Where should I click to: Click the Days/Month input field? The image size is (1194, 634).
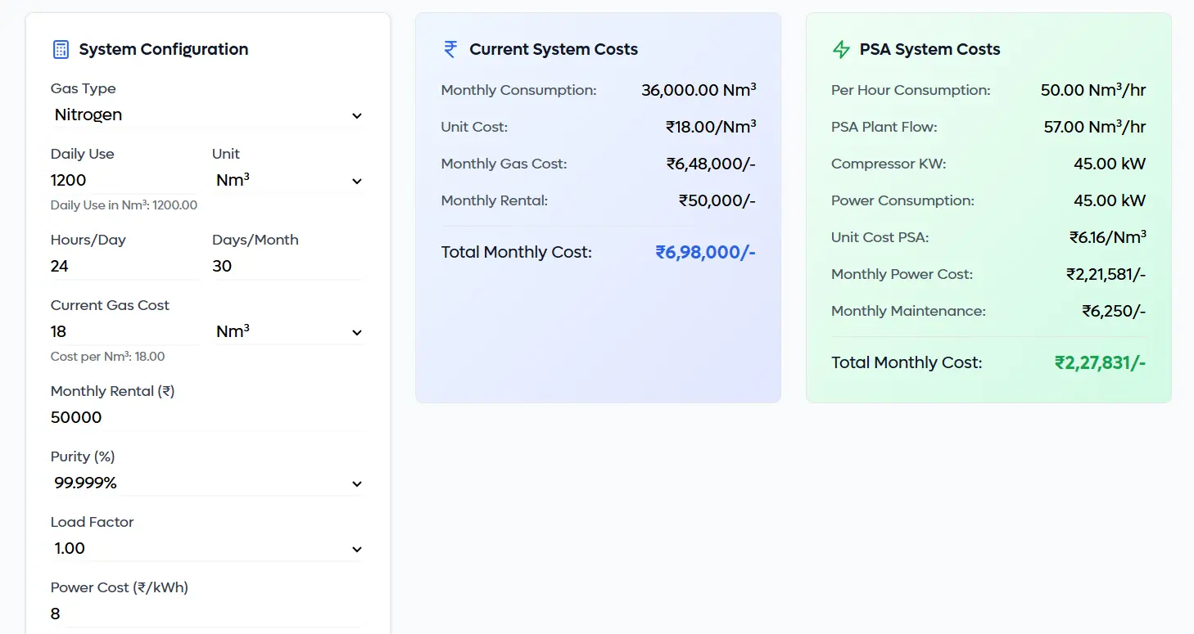pos(287,267)
